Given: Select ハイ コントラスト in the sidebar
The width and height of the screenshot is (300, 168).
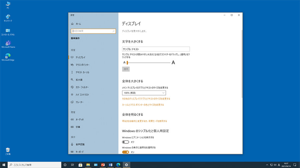Looking at the screenshot, I should [x=82, y=94].
